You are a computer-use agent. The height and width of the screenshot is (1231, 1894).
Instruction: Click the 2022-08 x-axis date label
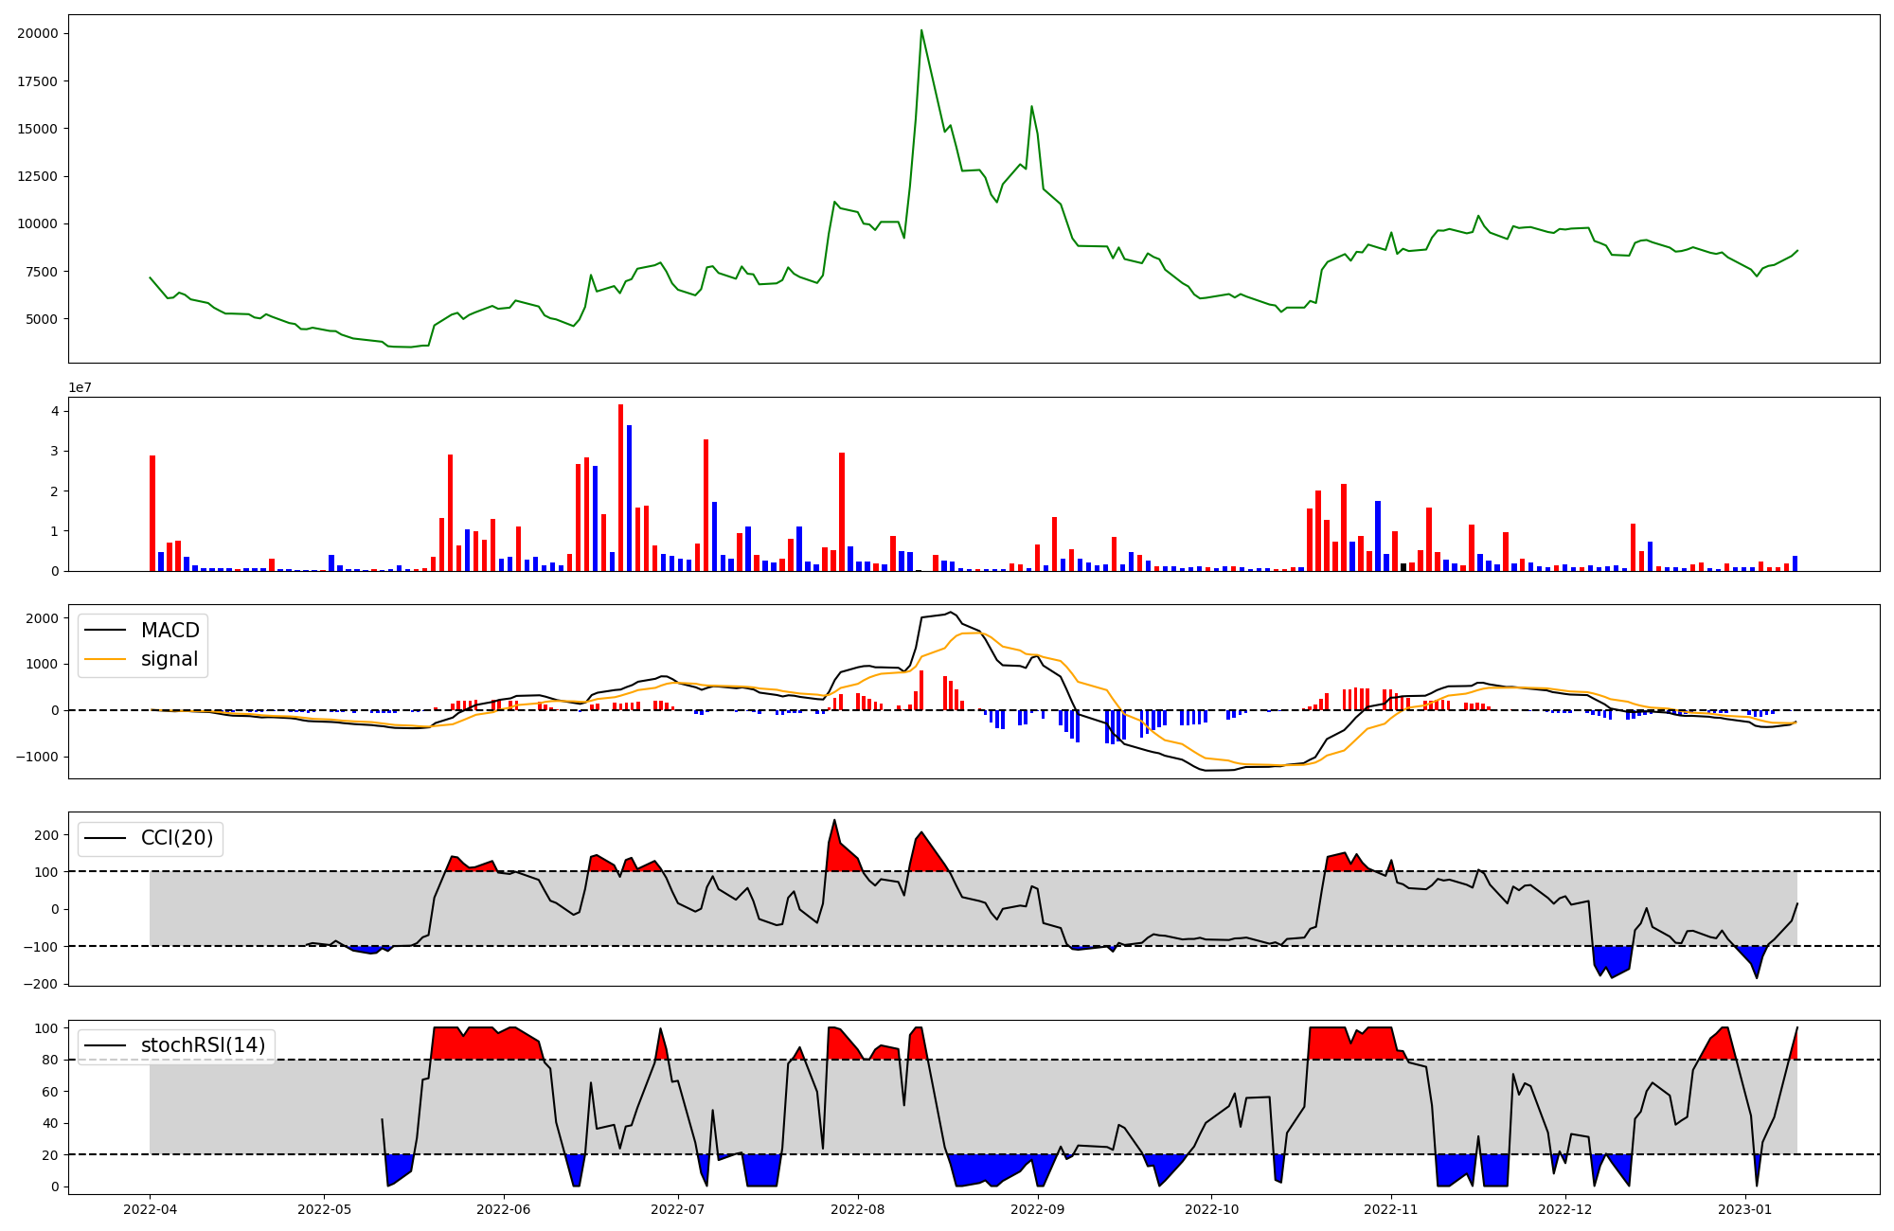858,1209
